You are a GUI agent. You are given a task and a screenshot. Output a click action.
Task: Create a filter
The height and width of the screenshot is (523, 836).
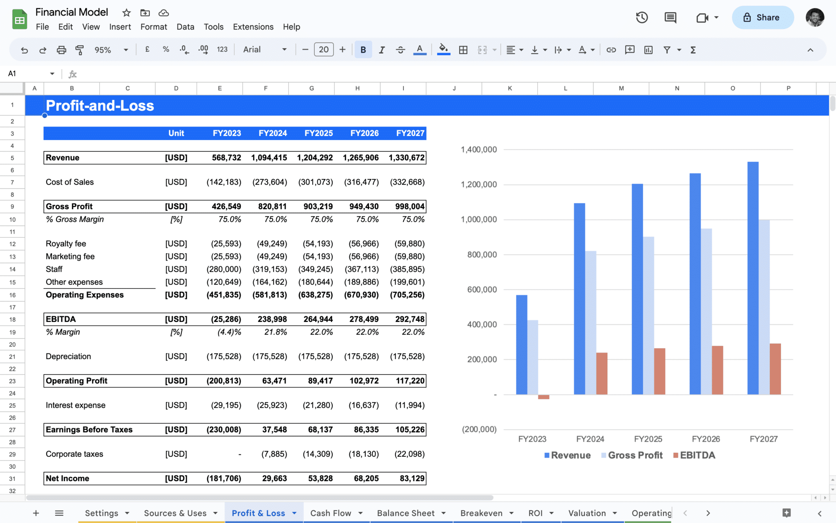pyautogui.click(x=667, y=49)
